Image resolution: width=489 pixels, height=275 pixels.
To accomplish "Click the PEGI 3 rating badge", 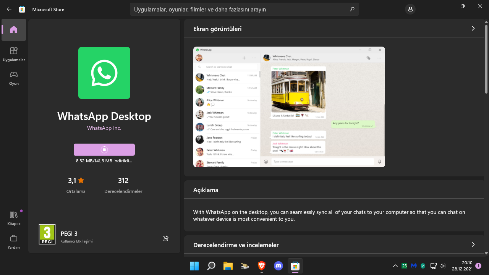I will pyautogui.click(x=47, y=234).
